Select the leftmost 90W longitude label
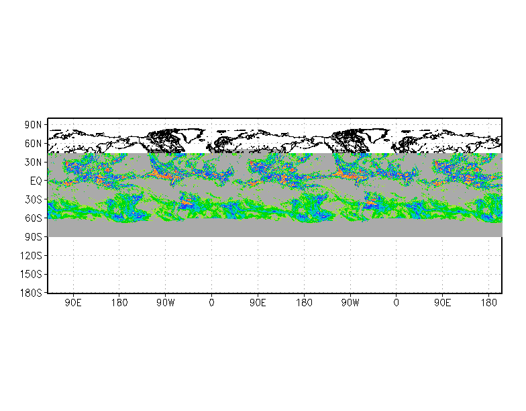This screenshot has height=411, width=526. point(166,303)
